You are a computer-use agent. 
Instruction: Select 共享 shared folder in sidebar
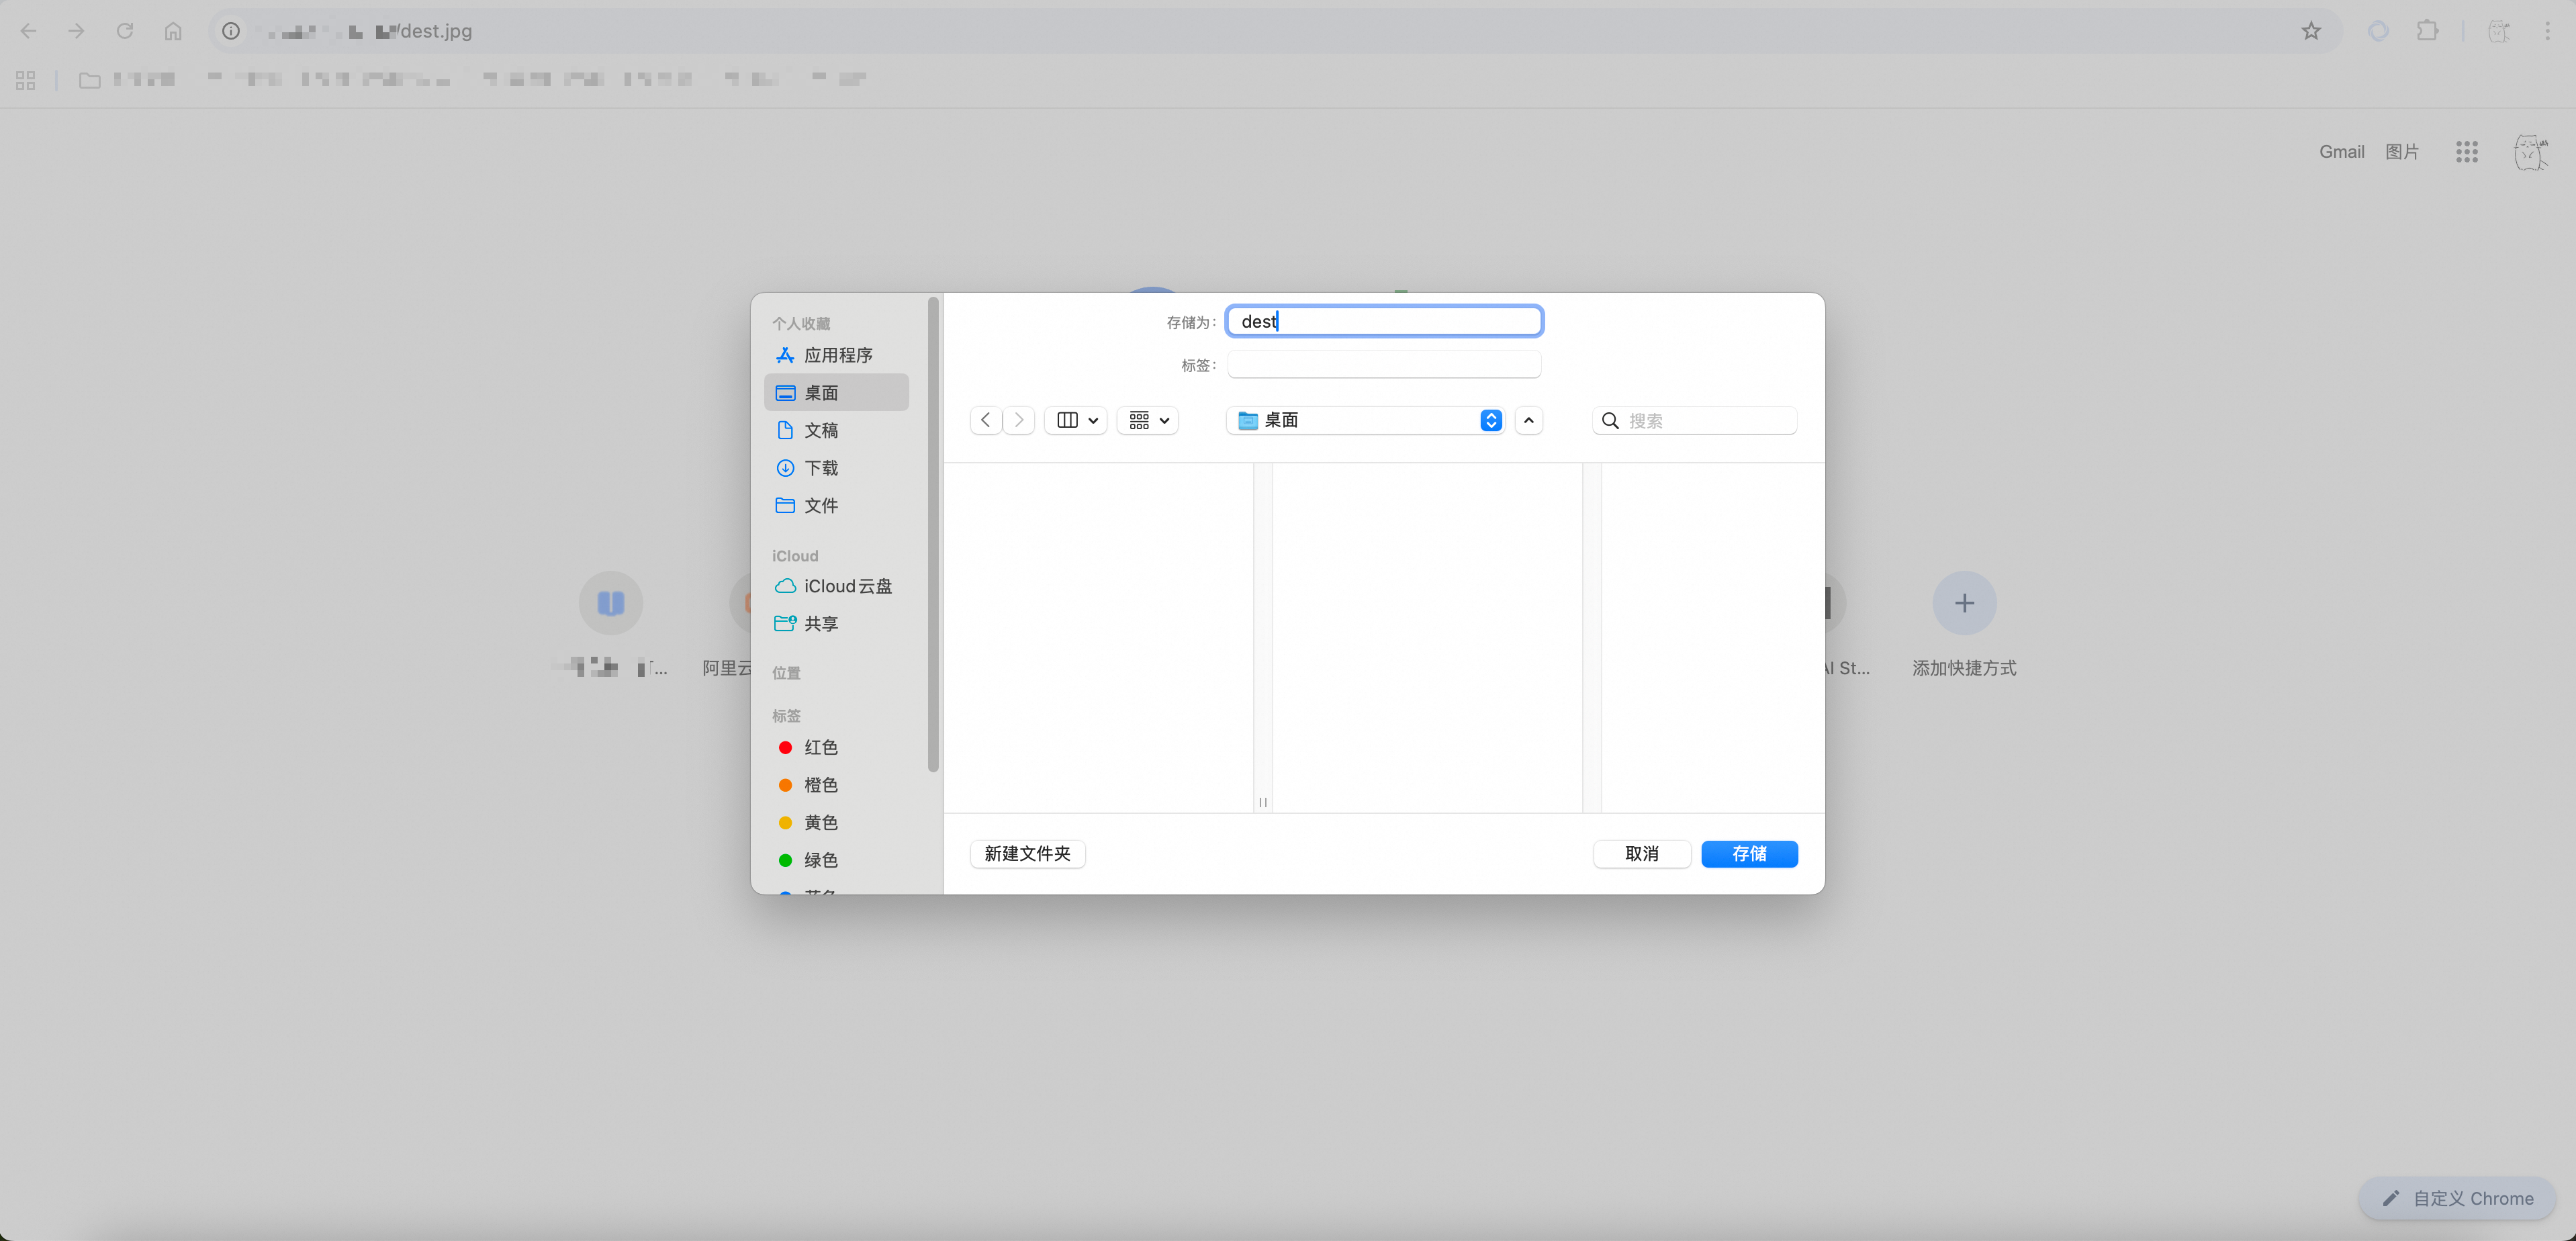tap(820, 623)
